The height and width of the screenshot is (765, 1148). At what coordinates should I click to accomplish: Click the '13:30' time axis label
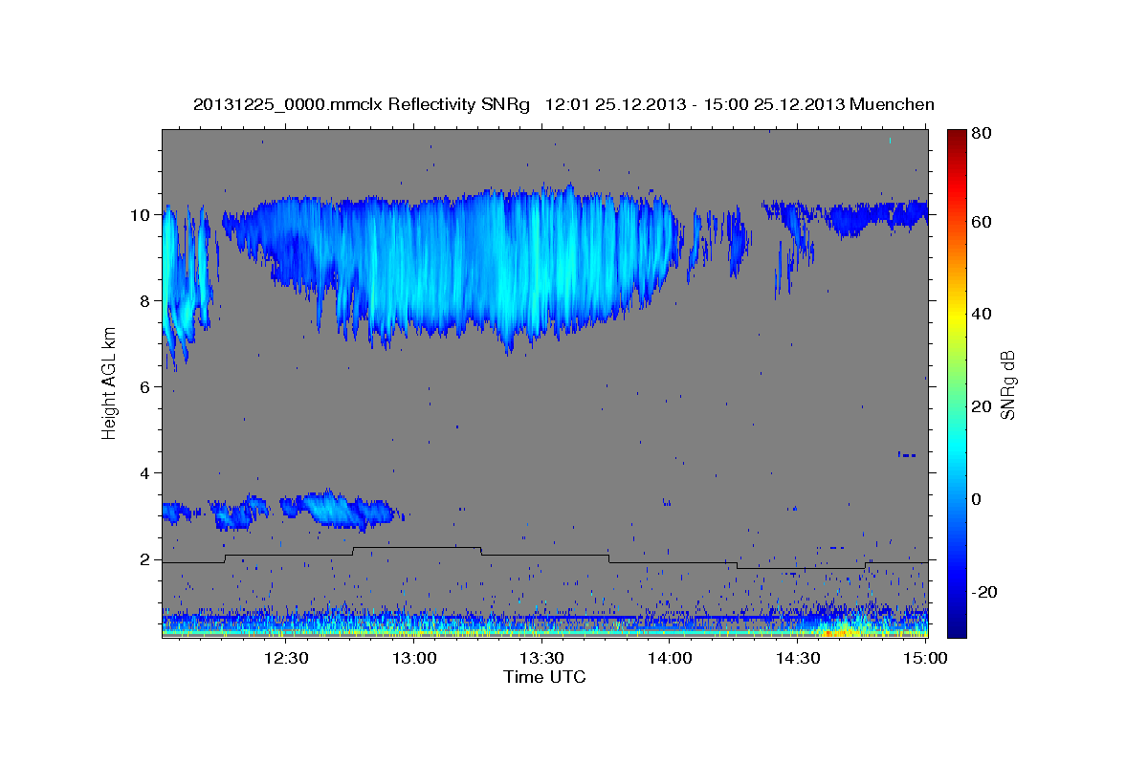tap(541, 658)
